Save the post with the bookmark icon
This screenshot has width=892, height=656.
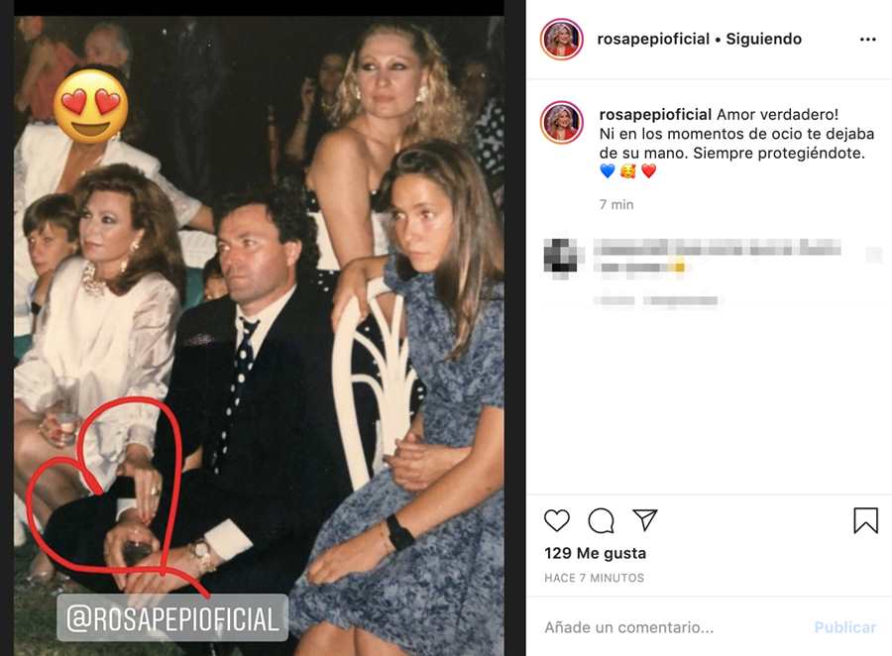tap(865, 520)
